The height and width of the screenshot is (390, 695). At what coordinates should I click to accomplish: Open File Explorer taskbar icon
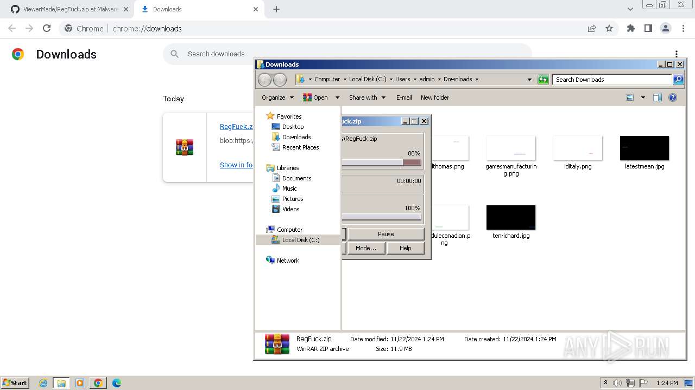pos(61,383)
